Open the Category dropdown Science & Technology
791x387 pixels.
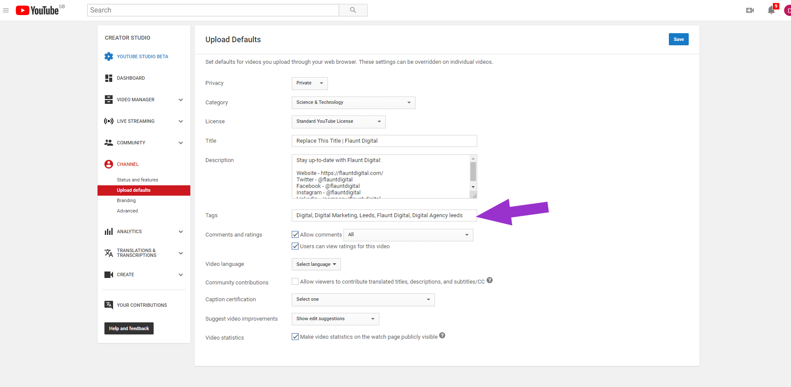pyautogui.click(x=353, y=103)
